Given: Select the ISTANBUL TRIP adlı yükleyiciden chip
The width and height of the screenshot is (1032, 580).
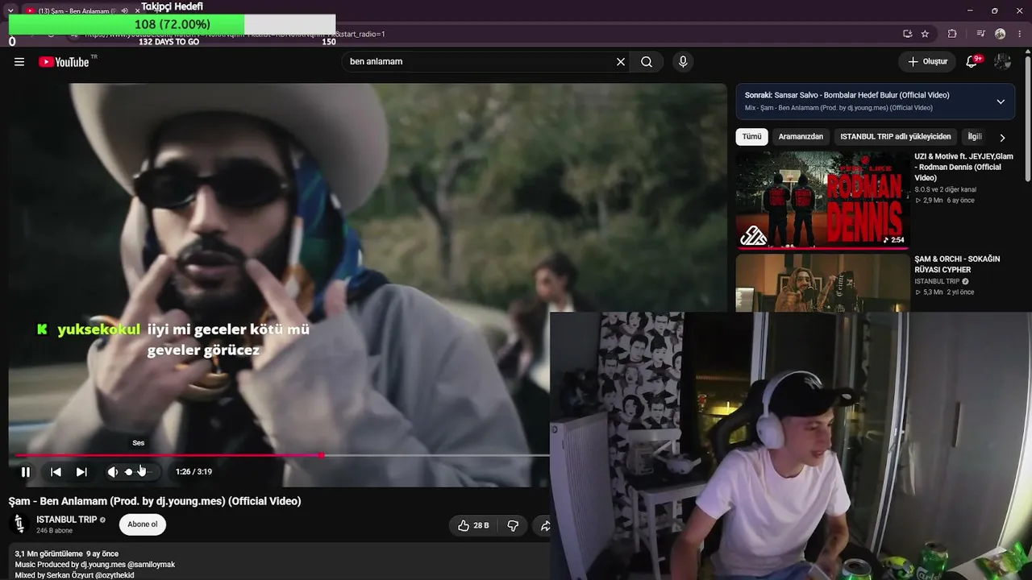Looking at the screenshot, I should [896, 137].
